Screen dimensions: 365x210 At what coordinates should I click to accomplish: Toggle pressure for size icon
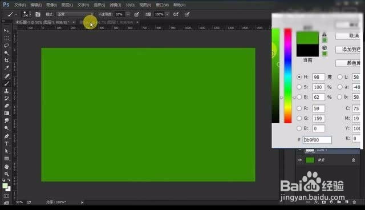[187, 14]
